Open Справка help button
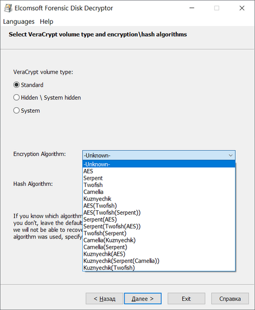This screenshot has width=255, height=310. coord(230,299)
